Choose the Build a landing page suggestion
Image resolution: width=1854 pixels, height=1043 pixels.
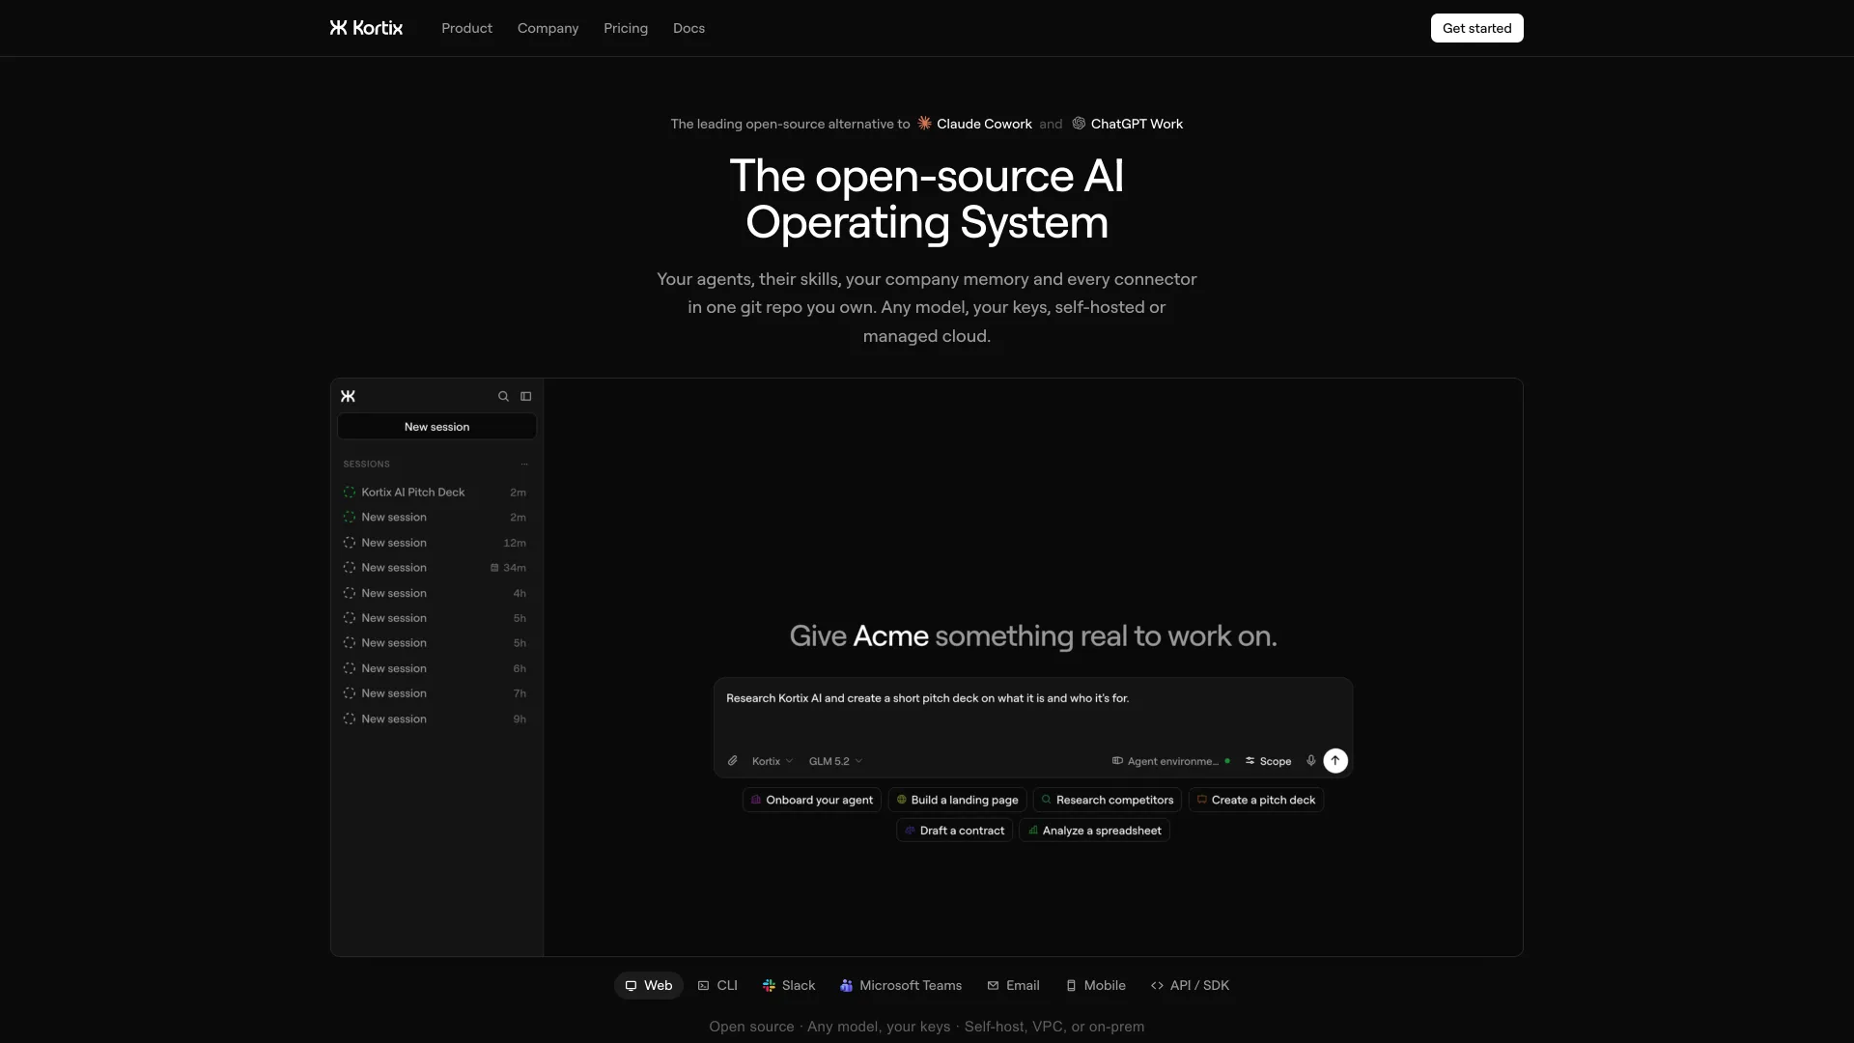[957, 801]
